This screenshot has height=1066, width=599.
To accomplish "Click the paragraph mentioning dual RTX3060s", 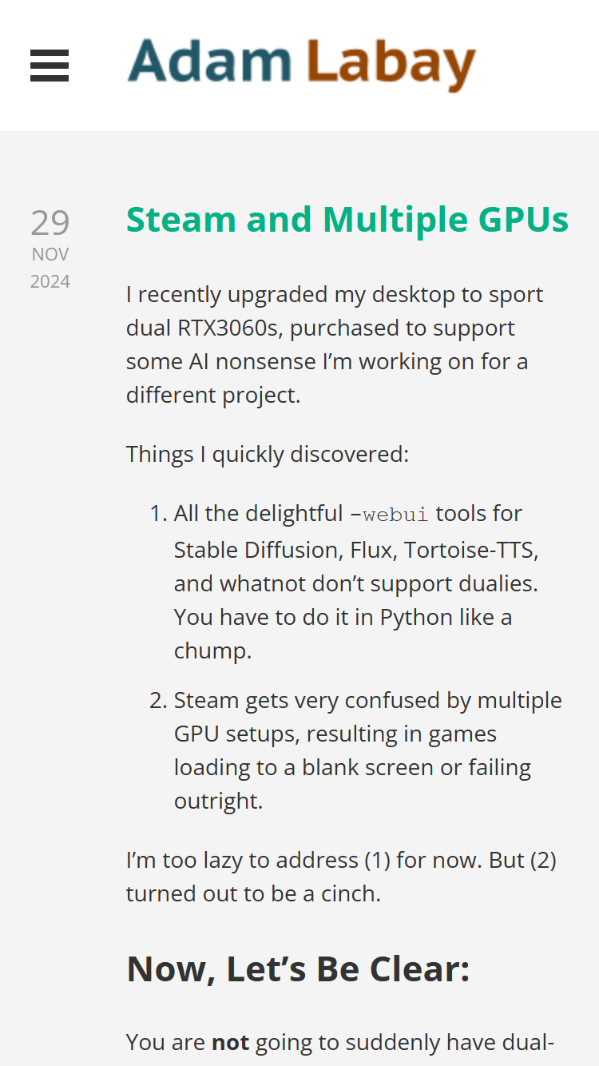I will pyautogui.click(x=335, y=344).
